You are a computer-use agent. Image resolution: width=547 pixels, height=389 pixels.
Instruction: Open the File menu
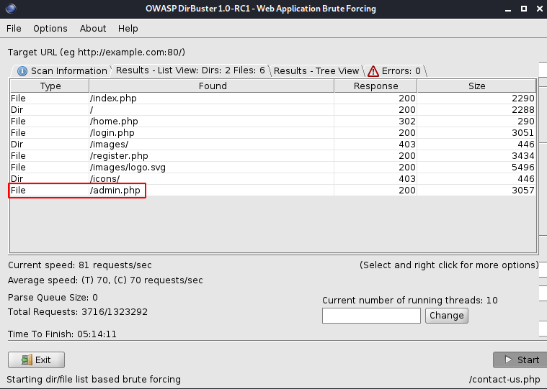[14, 29]
